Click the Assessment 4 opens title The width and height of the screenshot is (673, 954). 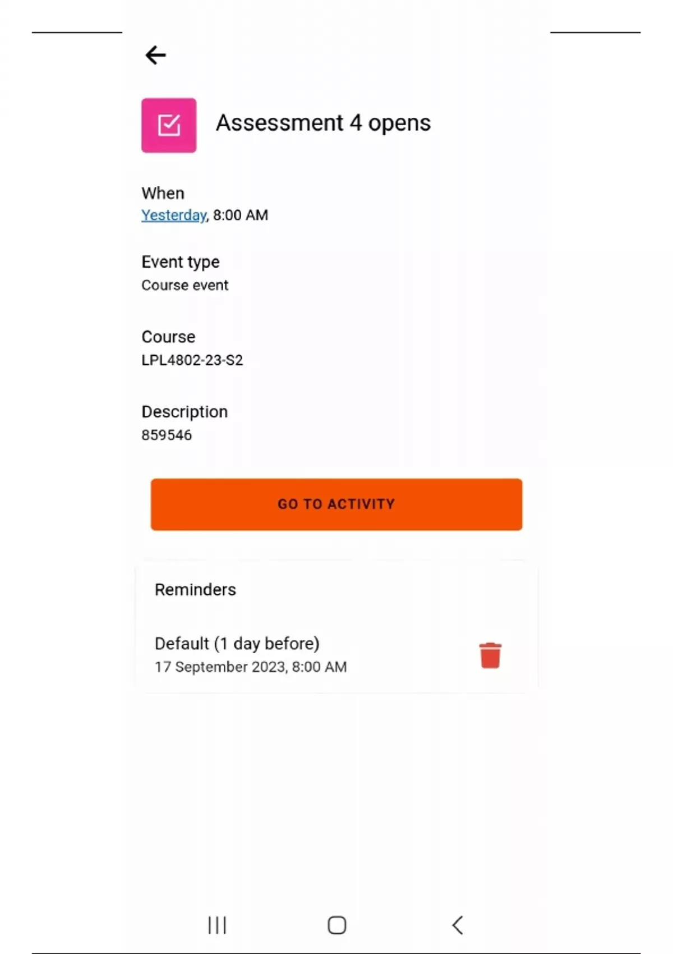[323, 123]
